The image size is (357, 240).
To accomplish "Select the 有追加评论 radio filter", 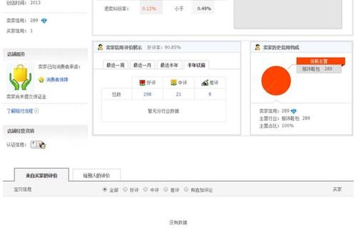I will click(186, 189).
